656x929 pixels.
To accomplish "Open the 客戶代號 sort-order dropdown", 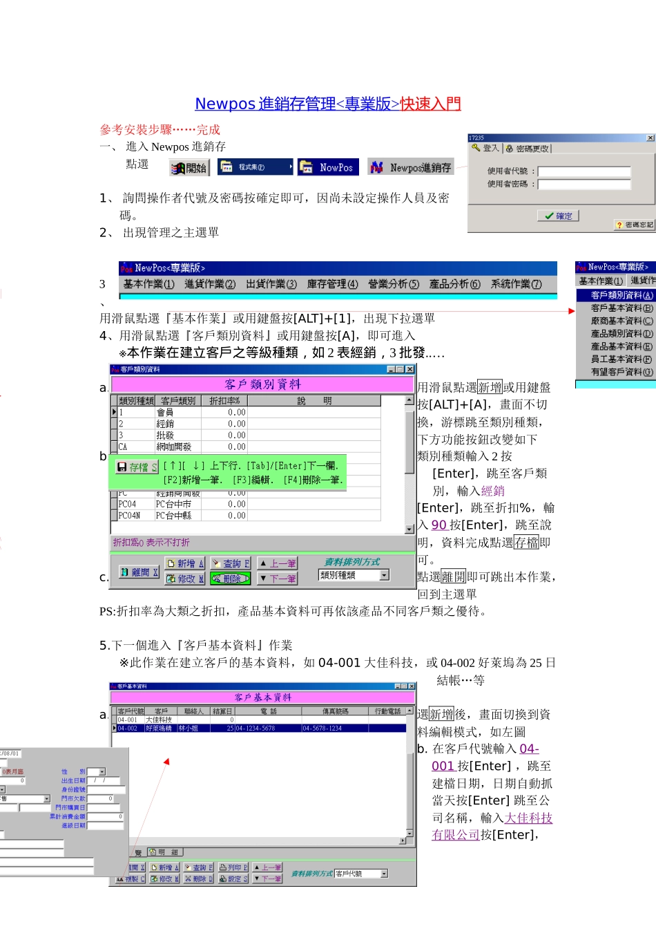I will point(384,874).
